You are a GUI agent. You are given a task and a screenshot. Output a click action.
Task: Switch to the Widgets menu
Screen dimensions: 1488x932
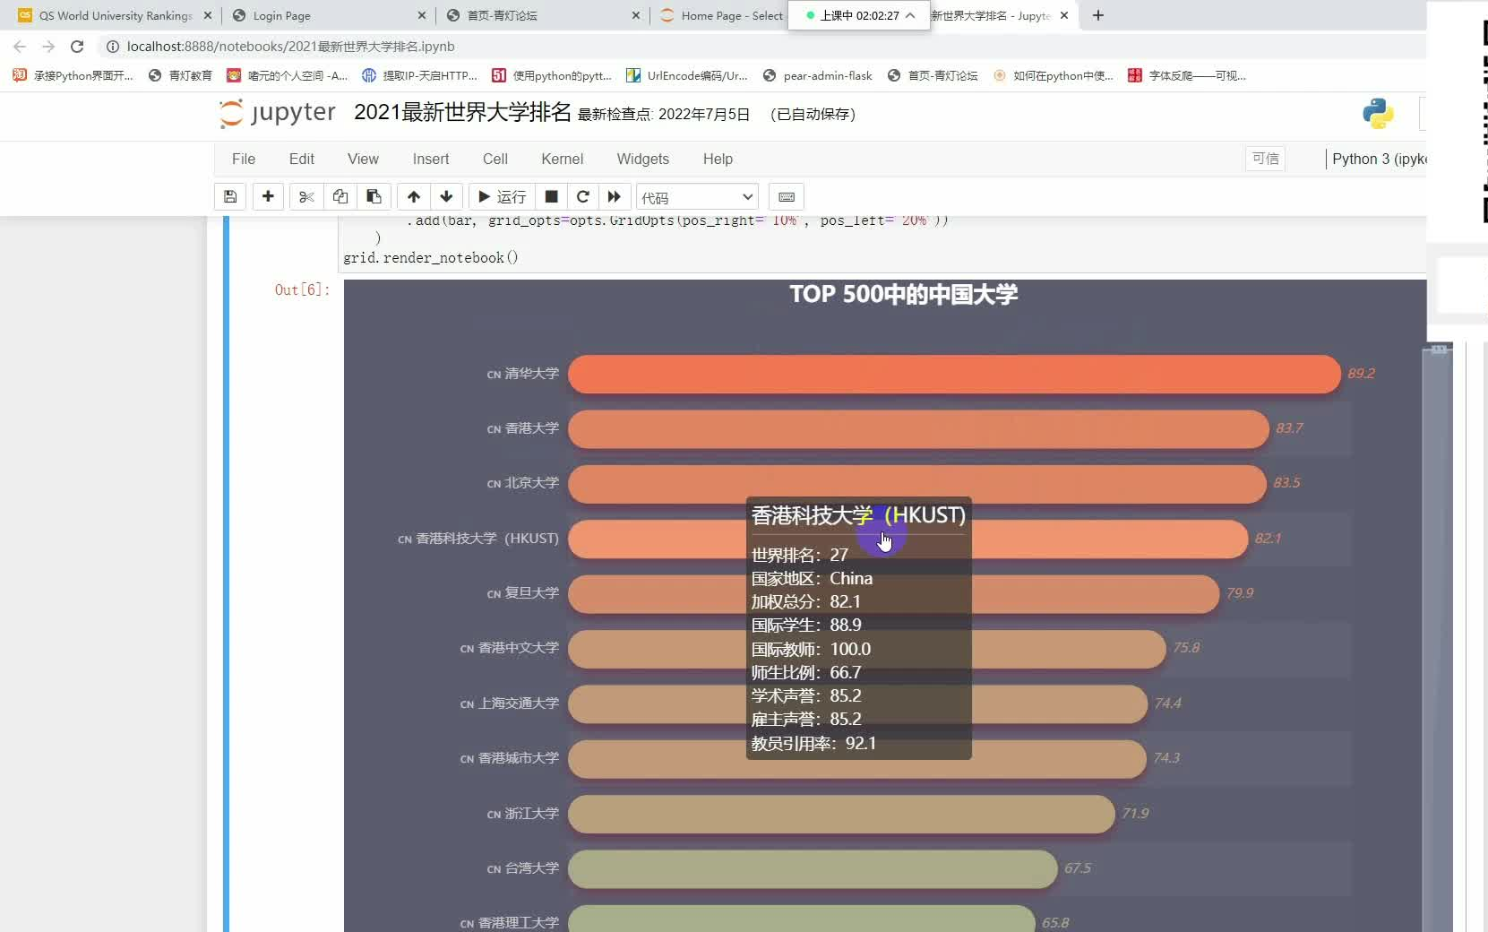(643, 159)
